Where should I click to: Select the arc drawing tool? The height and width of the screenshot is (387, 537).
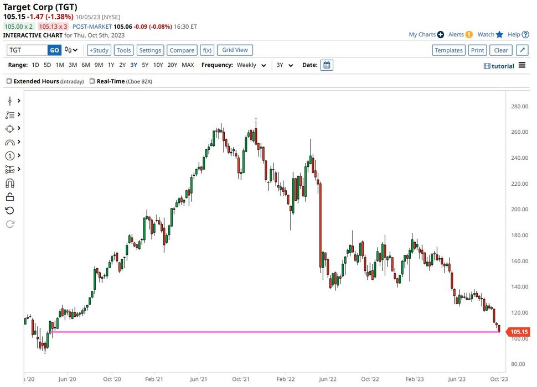tap(10, 142)
